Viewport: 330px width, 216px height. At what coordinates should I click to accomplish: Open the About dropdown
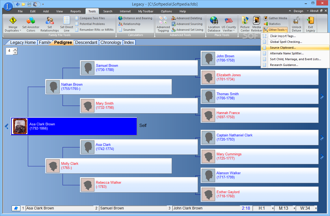coord(314,11)
